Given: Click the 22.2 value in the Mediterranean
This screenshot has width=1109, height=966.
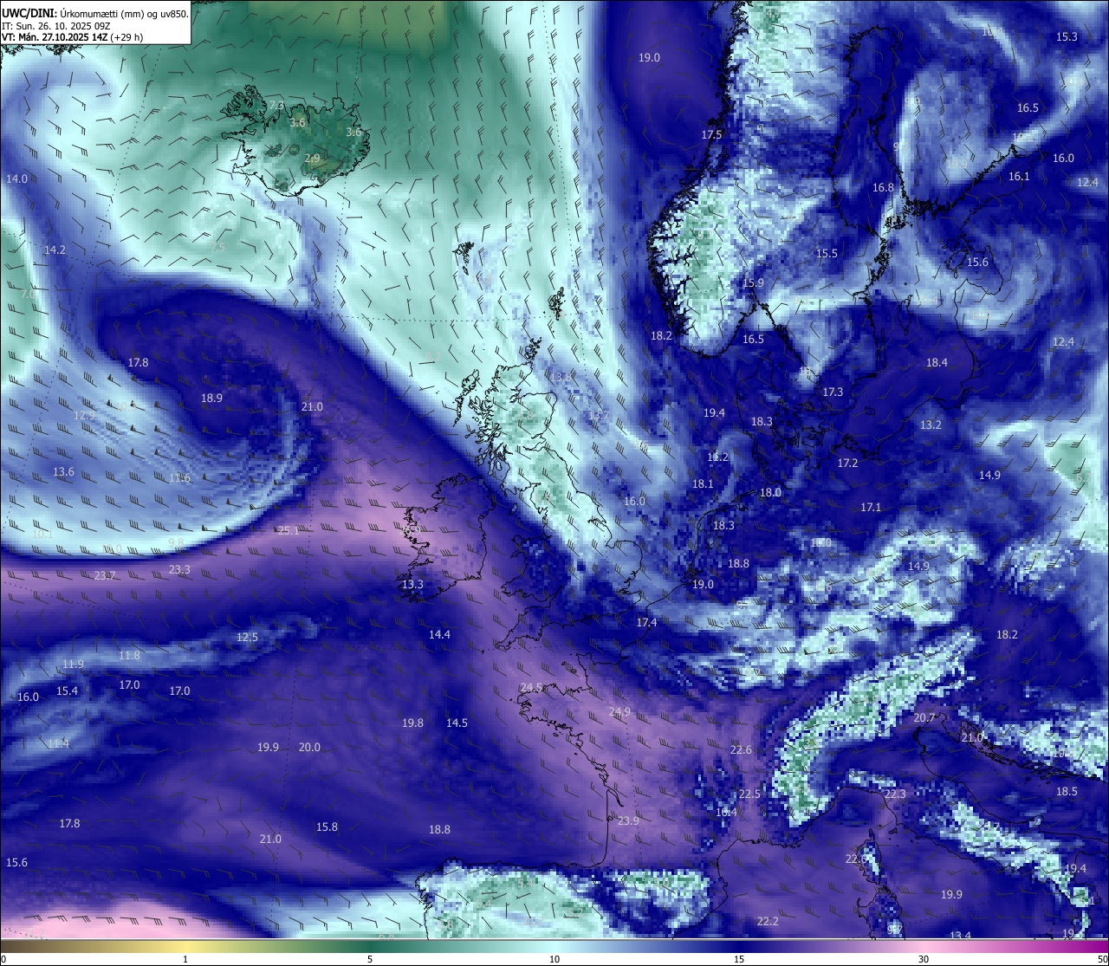Looking at the screenshot, I should click(x=767, y=922).
